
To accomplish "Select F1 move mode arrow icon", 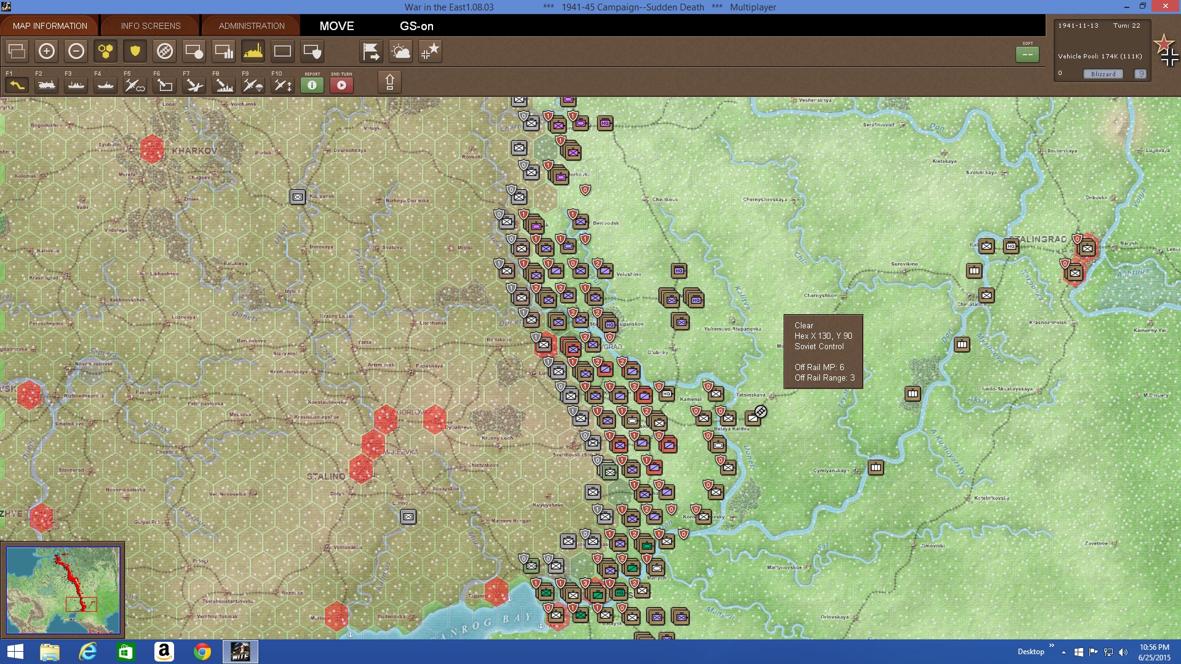I will (x=17, y=85).
